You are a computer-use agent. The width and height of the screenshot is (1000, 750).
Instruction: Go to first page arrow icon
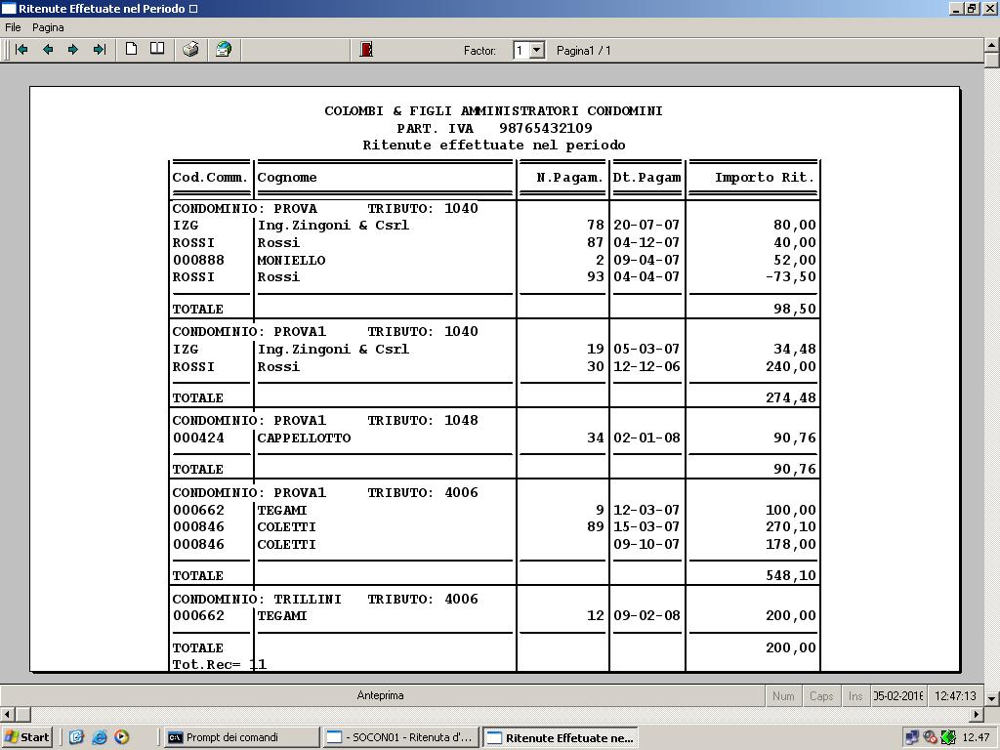[21, 50]
